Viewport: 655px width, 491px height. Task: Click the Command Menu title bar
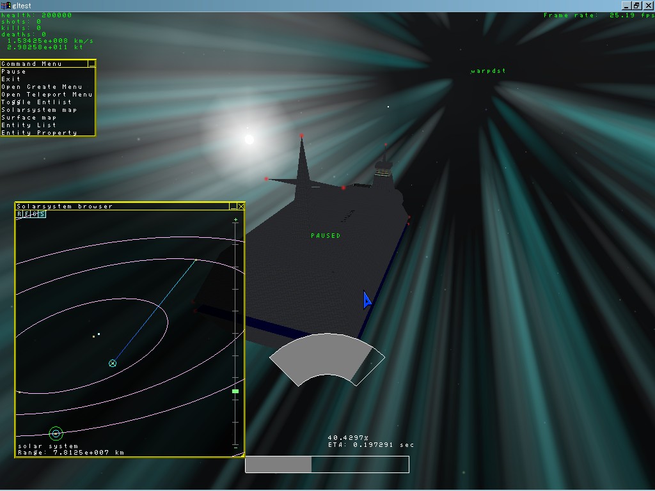(x=44, y=63)
